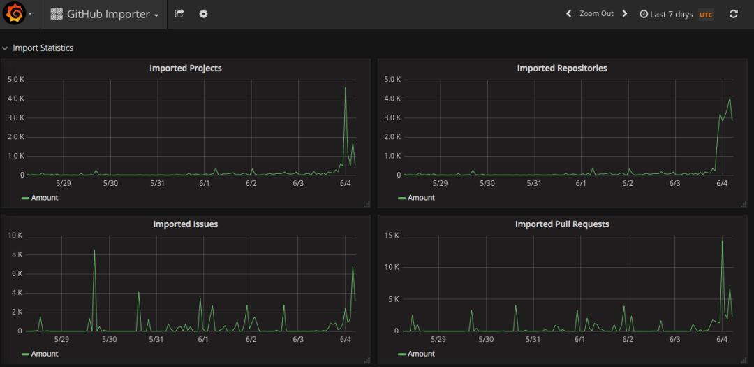Click the dashboard grid icon beside title
The image size is (754, 367).
click(57, 14)
